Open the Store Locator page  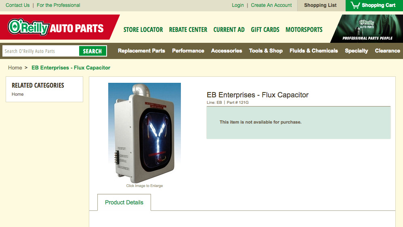click(143, 29)
